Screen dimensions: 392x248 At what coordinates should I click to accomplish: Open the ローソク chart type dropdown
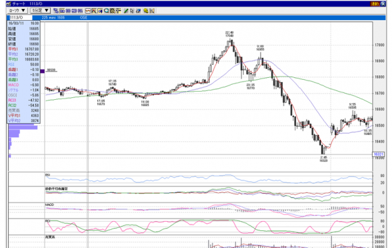tap(17, 11)
